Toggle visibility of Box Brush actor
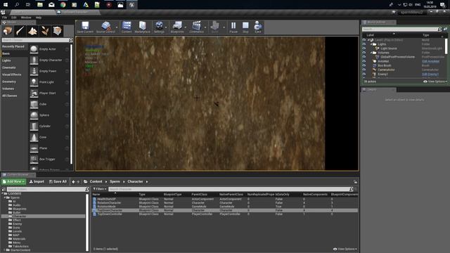The image size is (450, 253). (x=364, y=65)
